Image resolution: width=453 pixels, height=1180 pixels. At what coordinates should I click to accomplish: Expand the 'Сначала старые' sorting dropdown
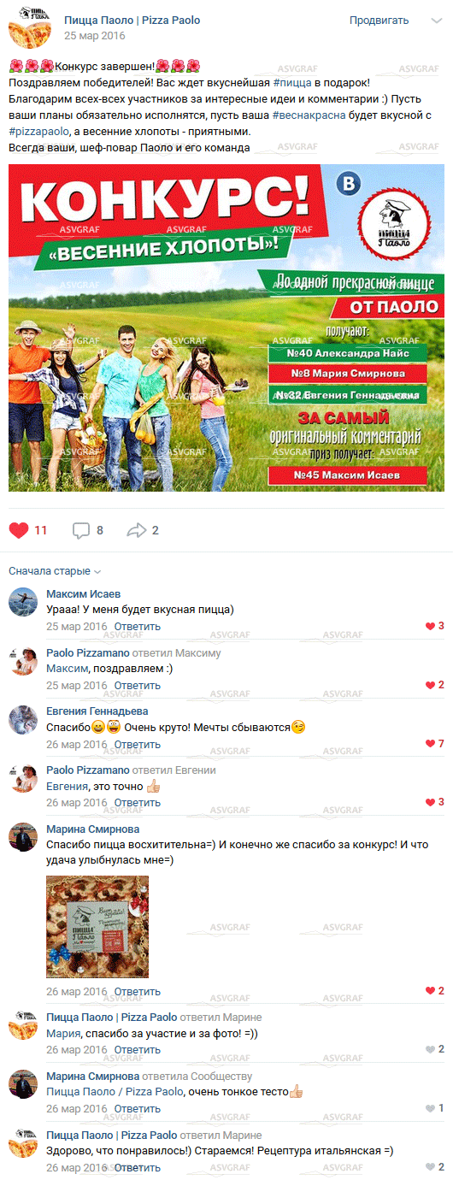[x=55, y=571]
